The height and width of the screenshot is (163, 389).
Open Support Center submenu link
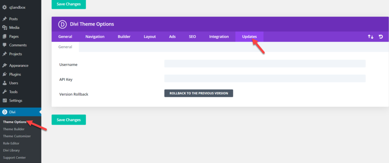click(x=14, y=157)
